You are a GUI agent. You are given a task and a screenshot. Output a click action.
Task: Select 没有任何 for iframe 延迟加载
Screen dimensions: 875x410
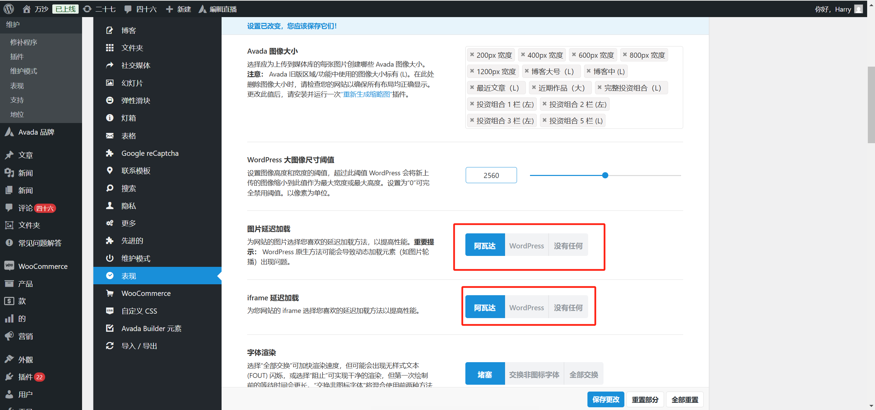(x=568, y=307)
